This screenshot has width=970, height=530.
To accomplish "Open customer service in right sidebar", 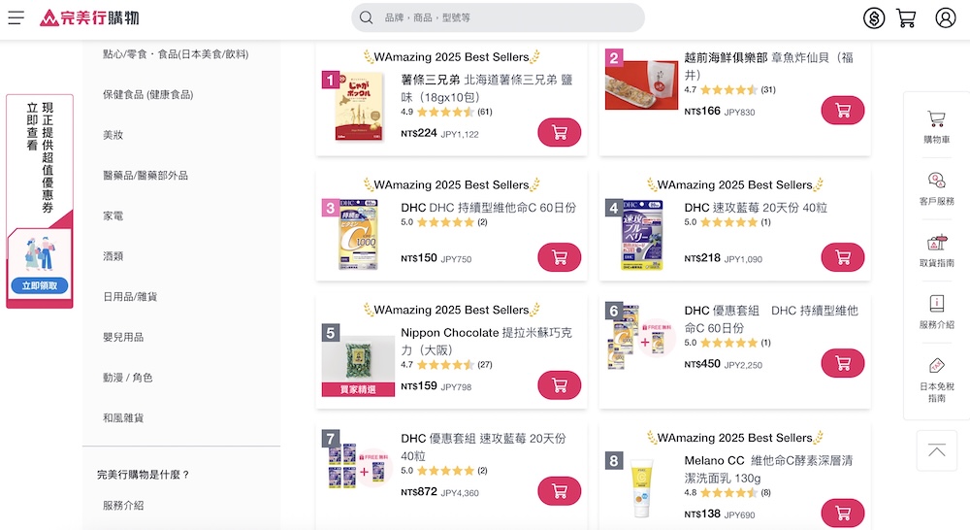I will point(936,188).
